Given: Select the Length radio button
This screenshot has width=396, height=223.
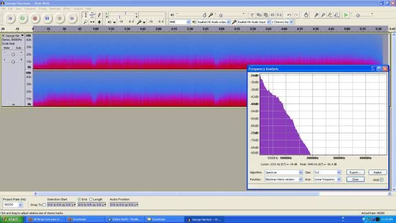Looking at the screenshot, I should tap(91, 199).
